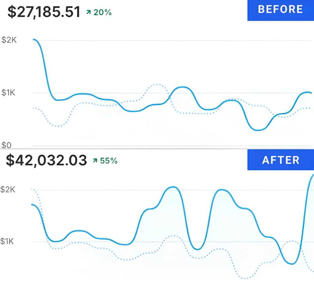Select the $27,185.51 total amount
This screenshot has height=287, width=314.
(44, 12)
